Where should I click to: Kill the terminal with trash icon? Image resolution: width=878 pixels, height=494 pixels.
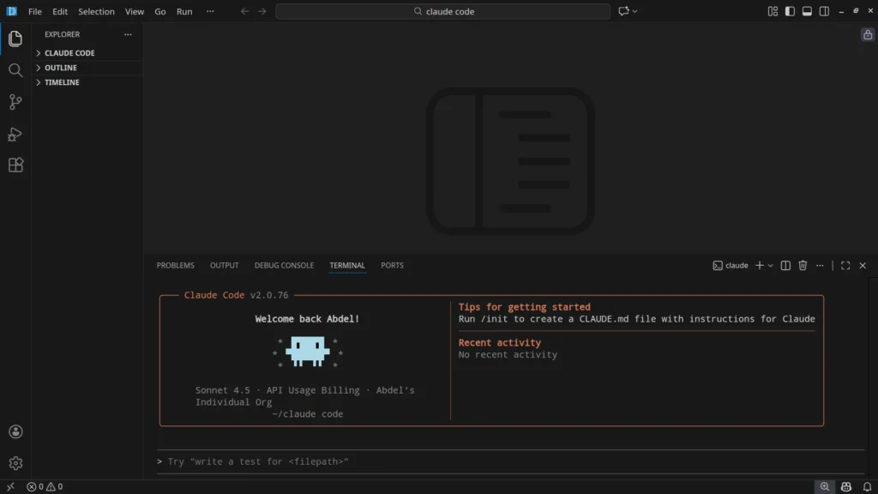coord(803,266)
